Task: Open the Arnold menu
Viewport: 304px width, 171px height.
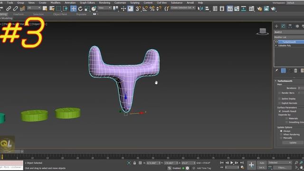Action: pyautogui.click(x=190, y=3)
